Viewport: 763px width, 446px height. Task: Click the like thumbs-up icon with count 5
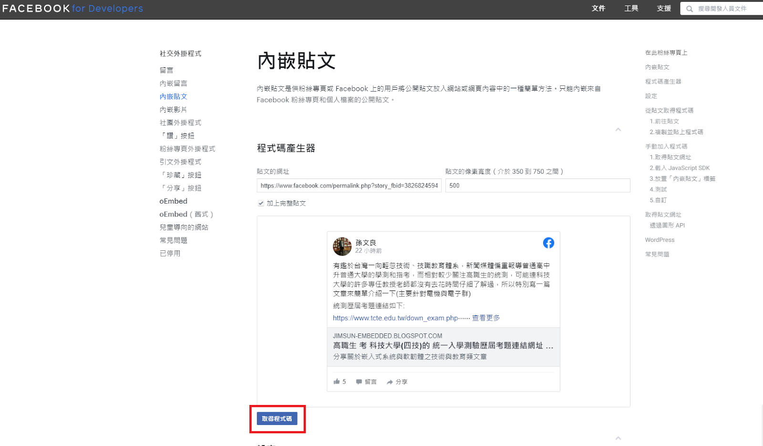point(337,382)
